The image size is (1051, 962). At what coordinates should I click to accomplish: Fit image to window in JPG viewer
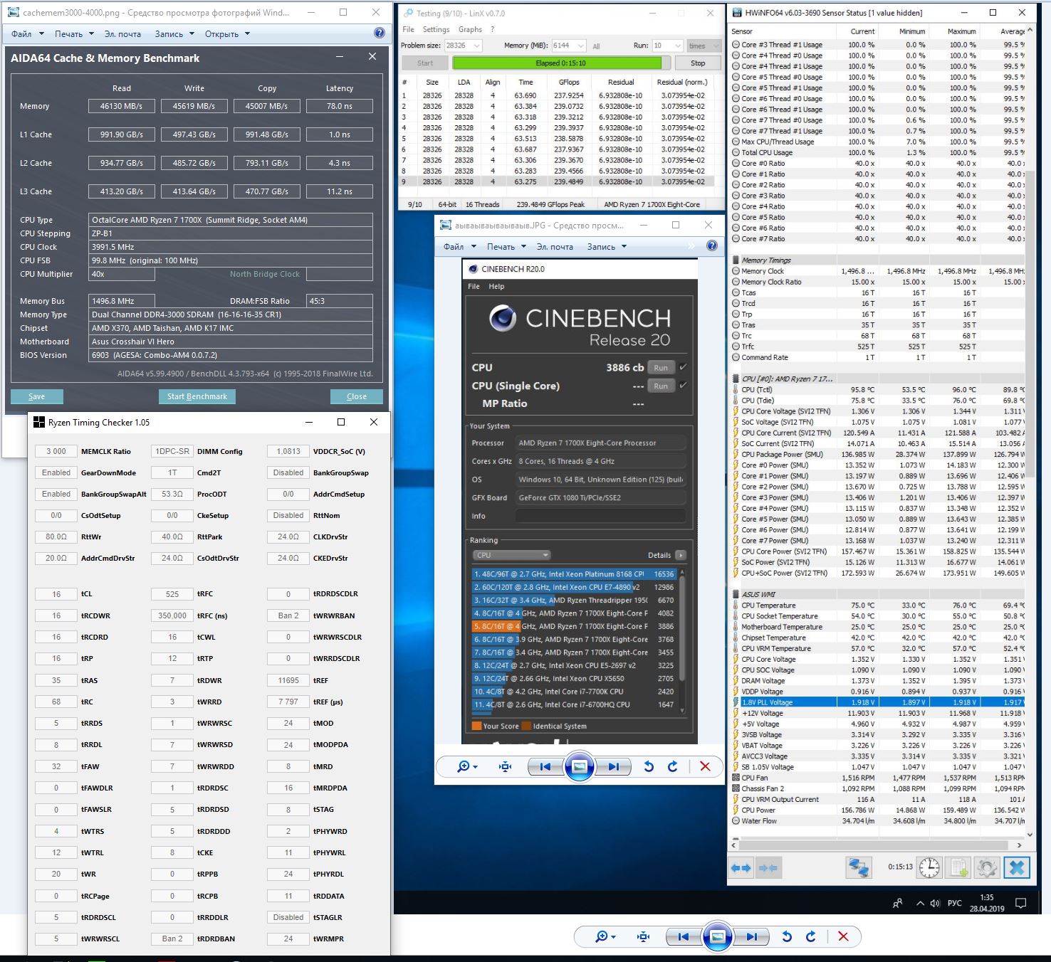click(506, 766)
